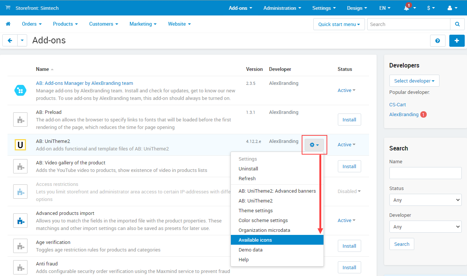Open the Quick start menu dropdown
The height and width of the screenshot is (276, 467).
tap(339, 25)
